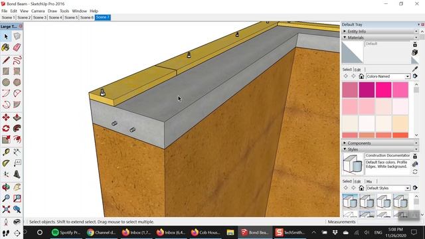
Task: Open Details arrow beside Default Styles list
Action: pyautogui.click(x=415, y=188)
